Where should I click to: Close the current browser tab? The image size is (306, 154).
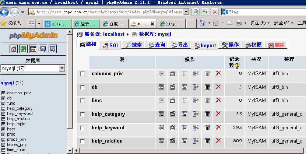[152, 24]
